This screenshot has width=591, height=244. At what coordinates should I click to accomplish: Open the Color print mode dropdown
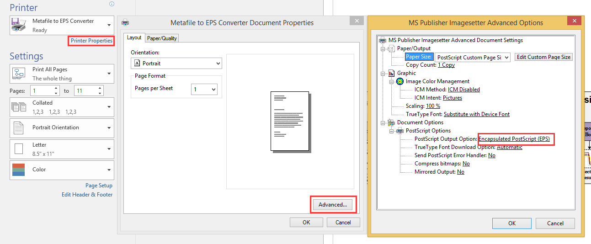click(x=62, y=170)
